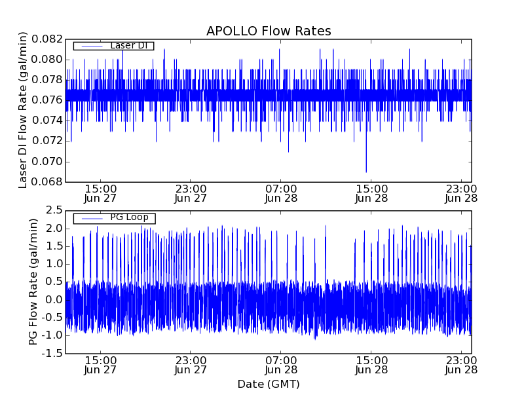524x393 pixels.
Task: Click the "Laser DI Flow Rate (gal/min)" axis label
Action: [22, 110]
